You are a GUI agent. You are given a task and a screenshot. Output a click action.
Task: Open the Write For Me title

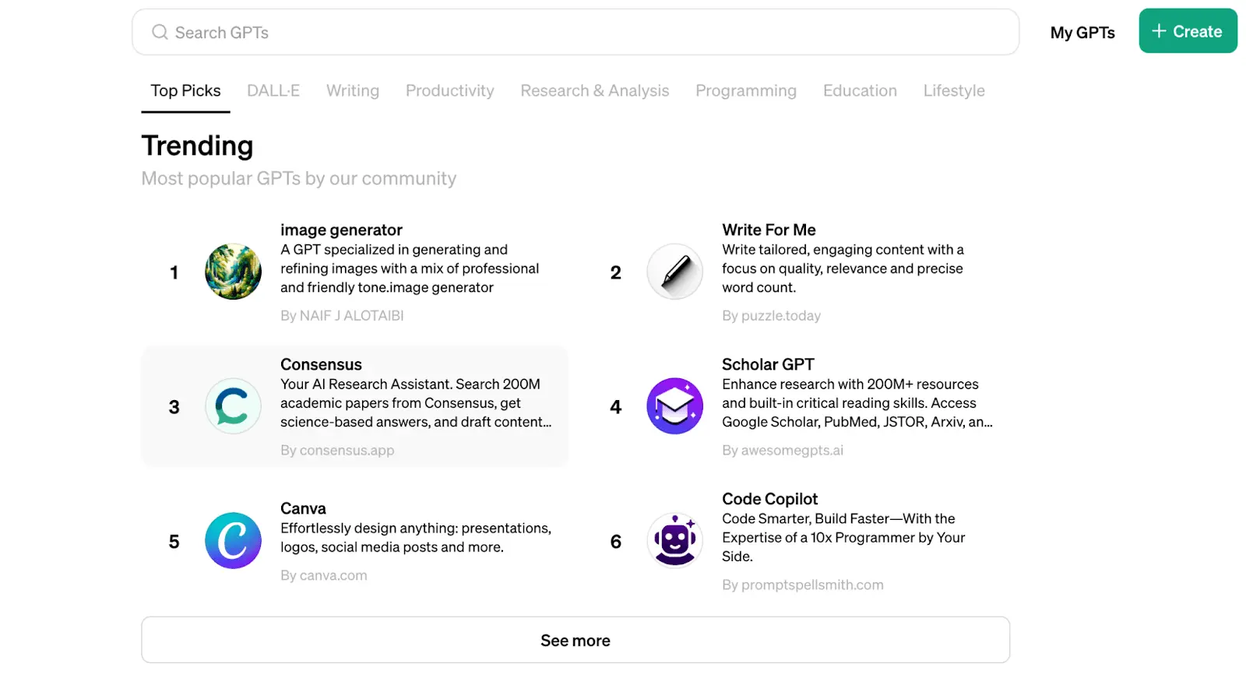point(769,230)
